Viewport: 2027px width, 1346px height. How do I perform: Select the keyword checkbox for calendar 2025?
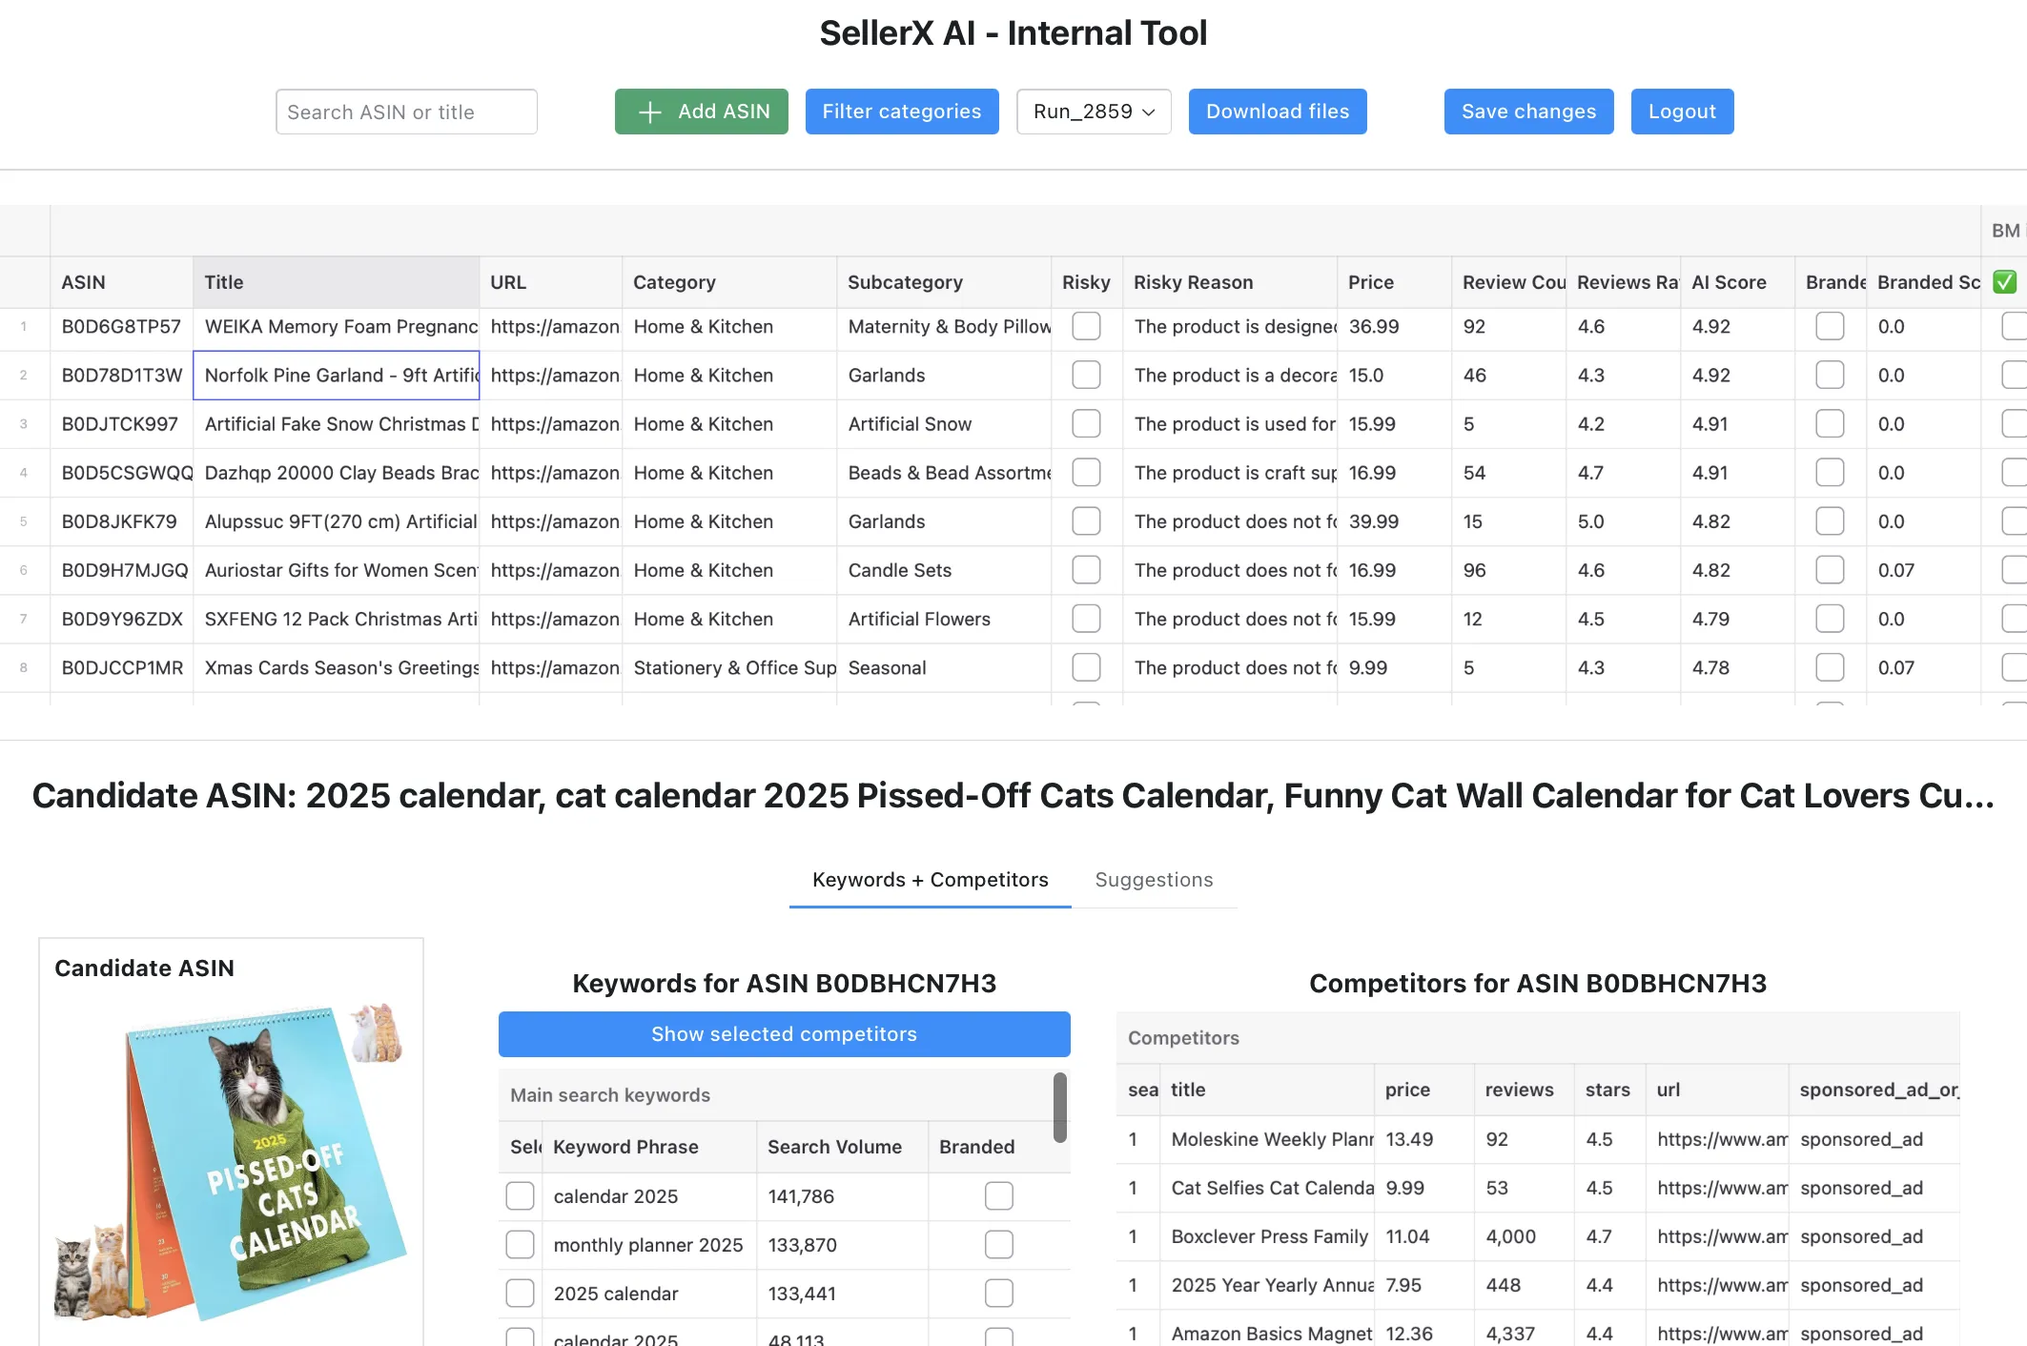pyautogui.click(x=520, y=1195)
